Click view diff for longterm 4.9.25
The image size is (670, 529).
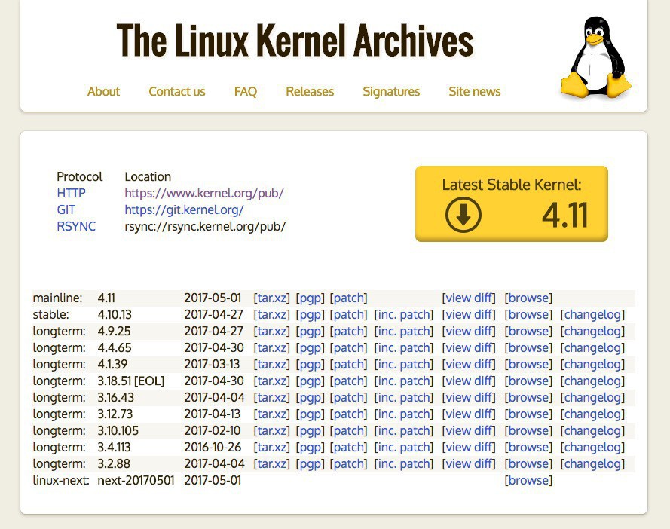(x=469, y=331)
